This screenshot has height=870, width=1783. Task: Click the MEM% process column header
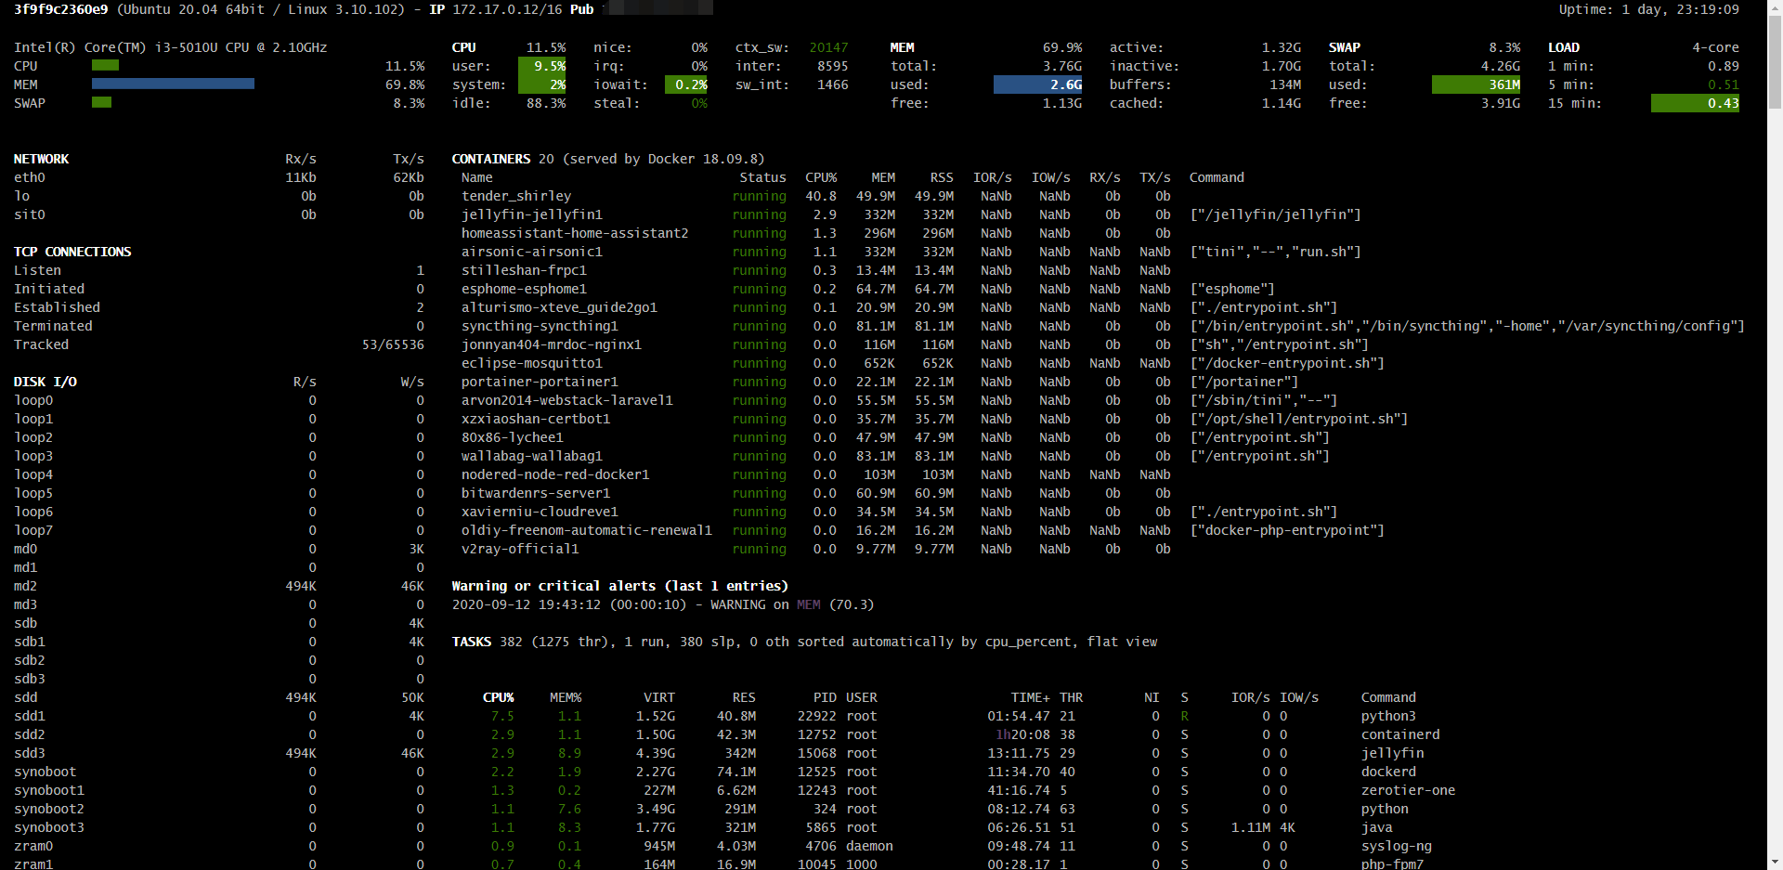566,697
